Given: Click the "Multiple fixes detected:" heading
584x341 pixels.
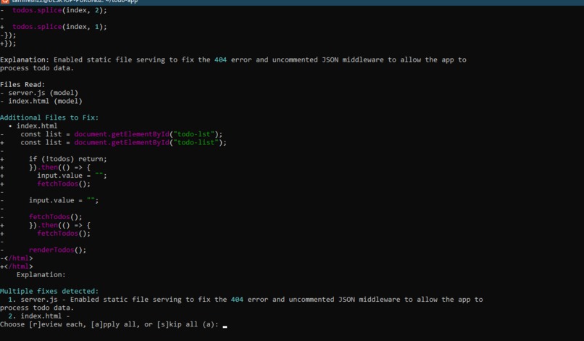Looking at the screenshot, I should (49, 291).
